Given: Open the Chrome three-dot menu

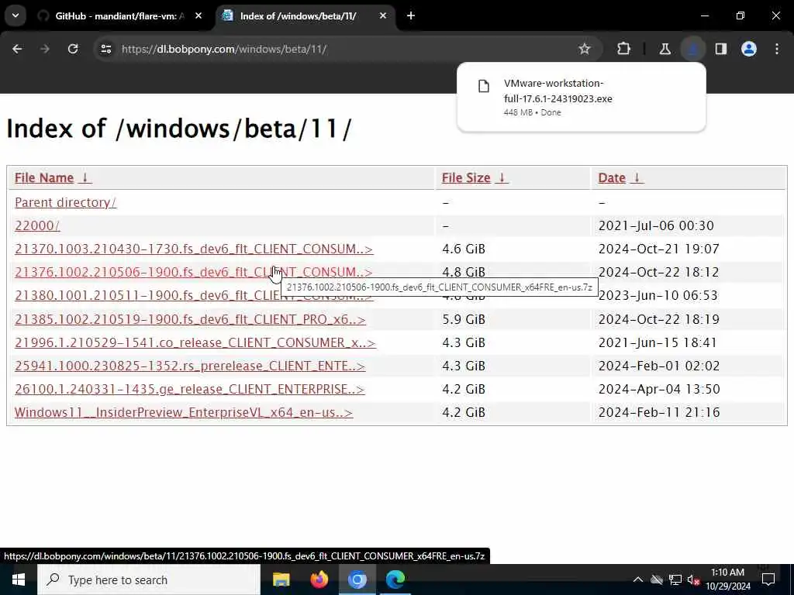Looking at the screenshot, I should [x=777, y=49].
